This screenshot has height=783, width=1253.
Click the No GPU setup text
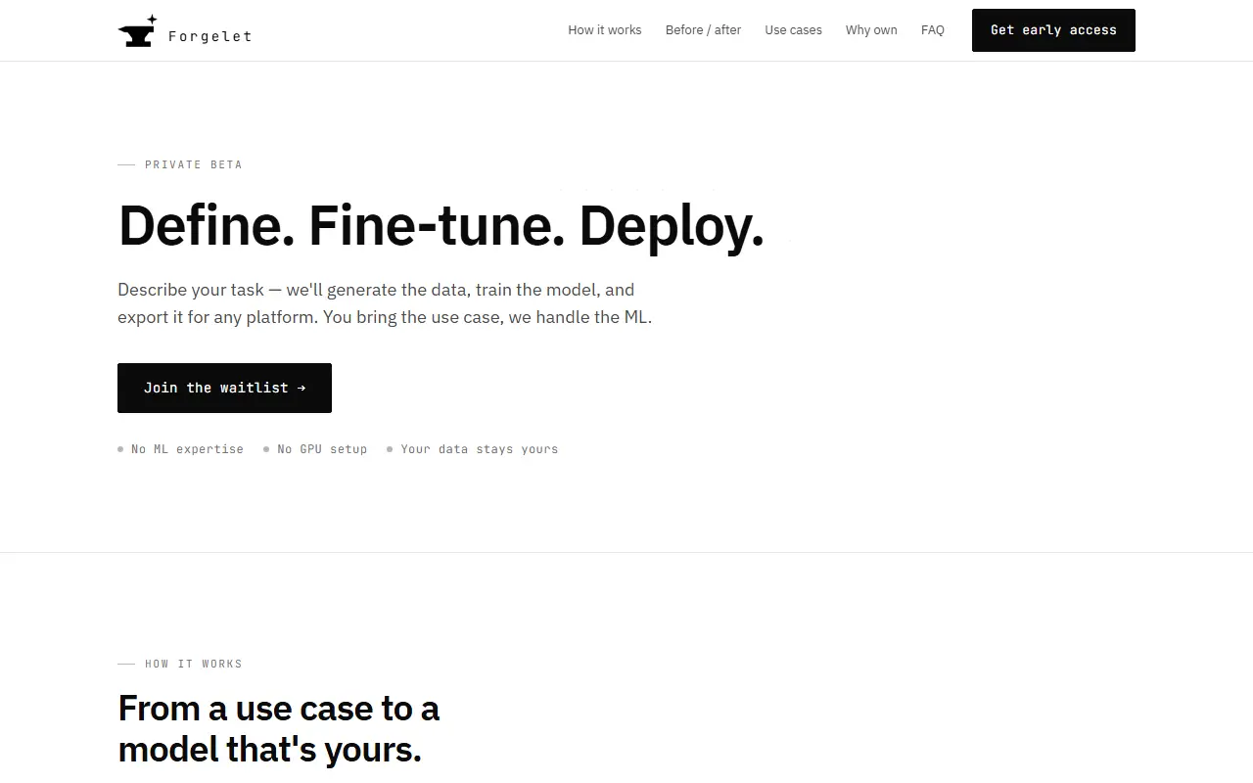[x=322, y=449]
